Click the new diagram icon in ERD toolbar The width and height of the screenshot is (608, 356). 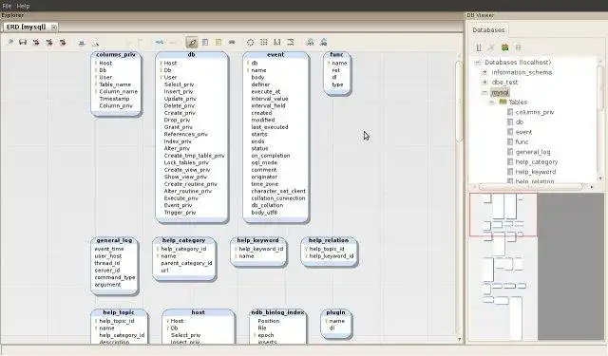click(x=10, y=42)
